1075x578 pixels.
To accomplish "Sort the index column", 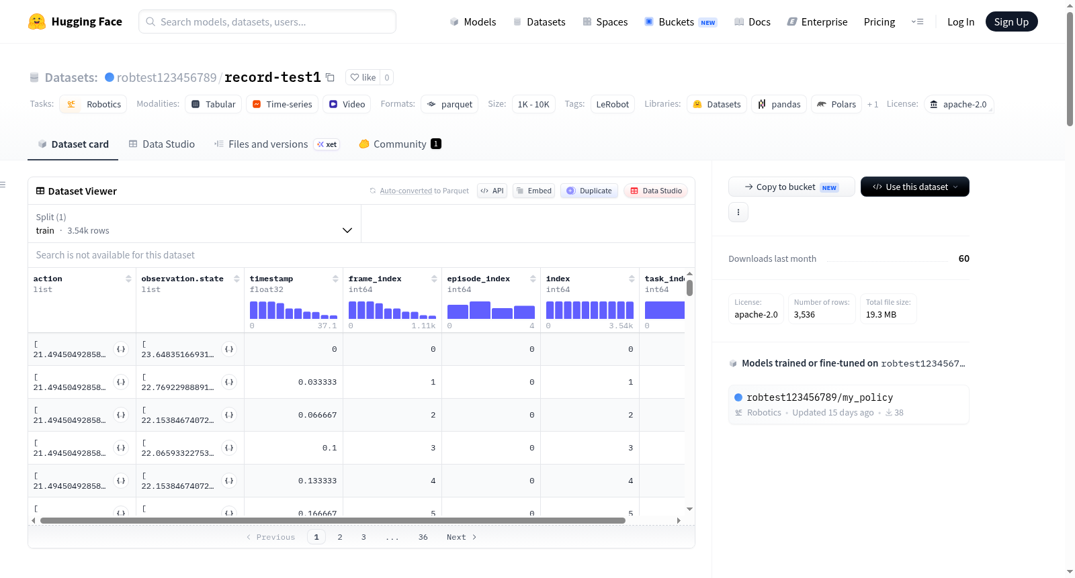I will coord(632,279).
